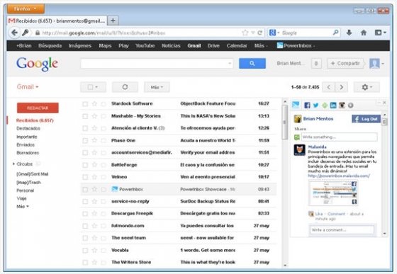The image size is (397, 274).
Task: Star the Stardock Software email
Action: coord(94,103)
